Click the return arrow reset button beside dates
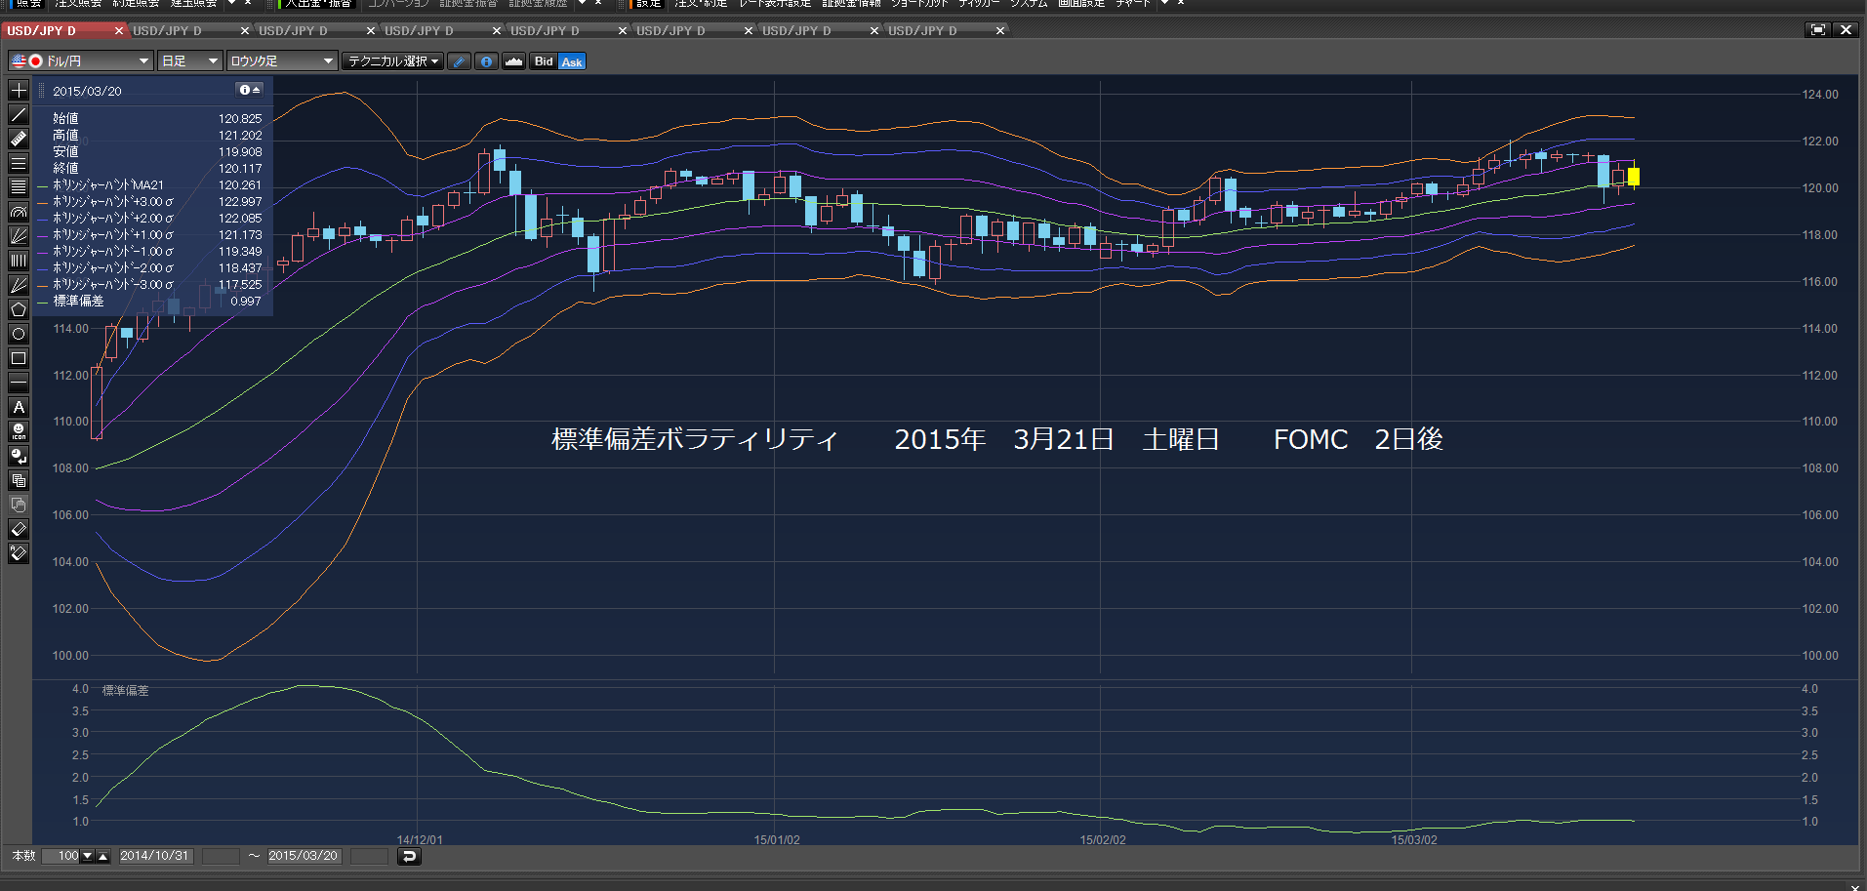This screenshot has height=891, width=1867. 409,856
